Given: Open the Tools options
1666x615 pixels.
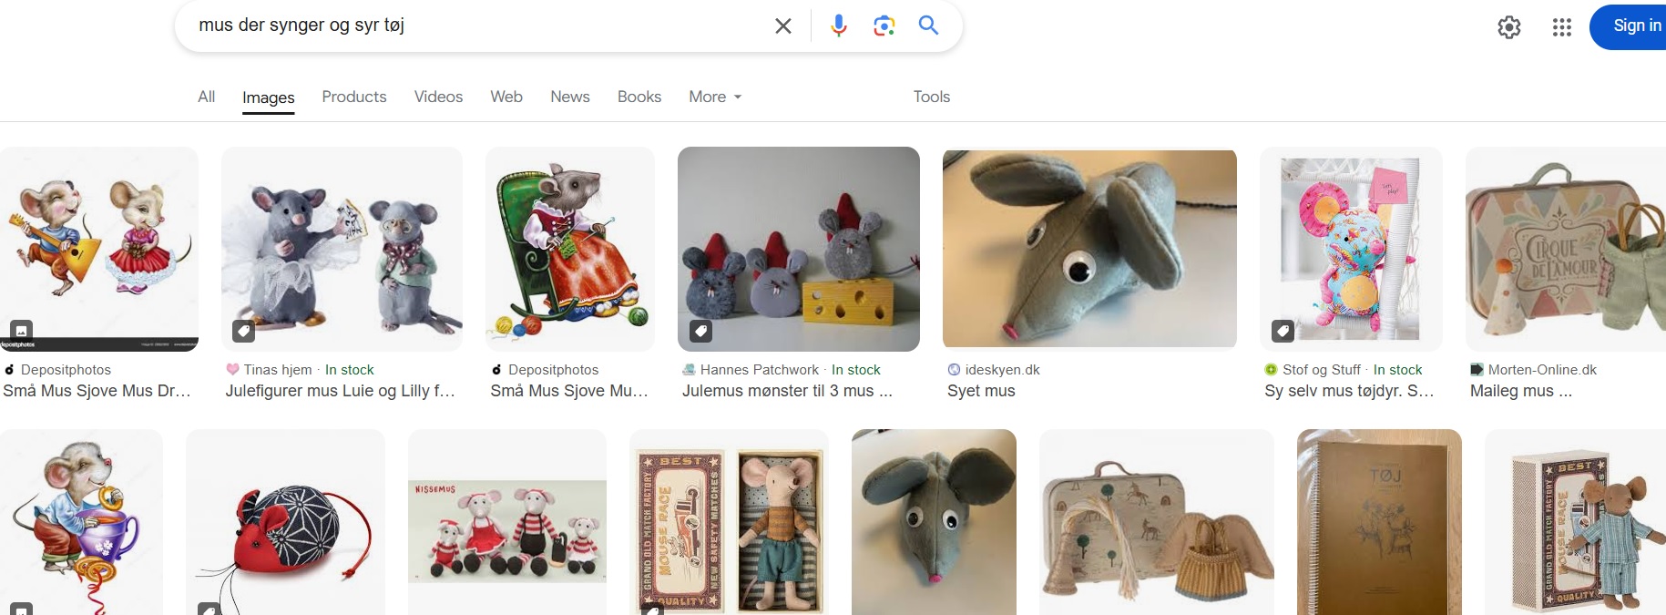Looking at the screenshot, I should 931,97.
